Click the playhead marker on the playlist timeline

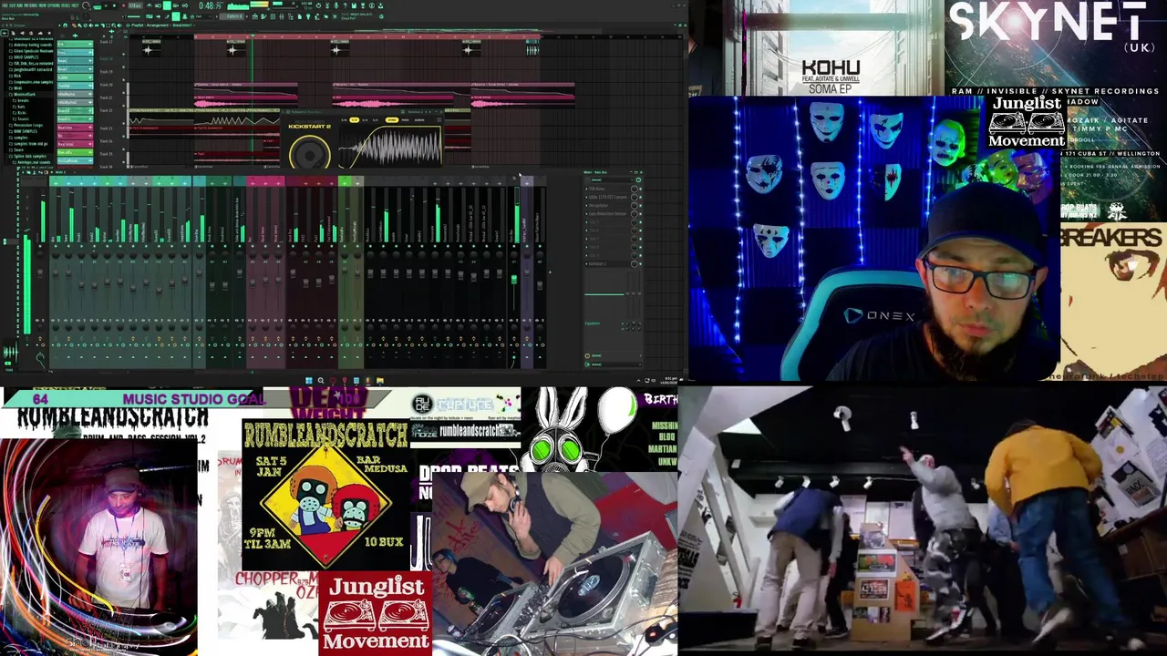coord(253,36)
